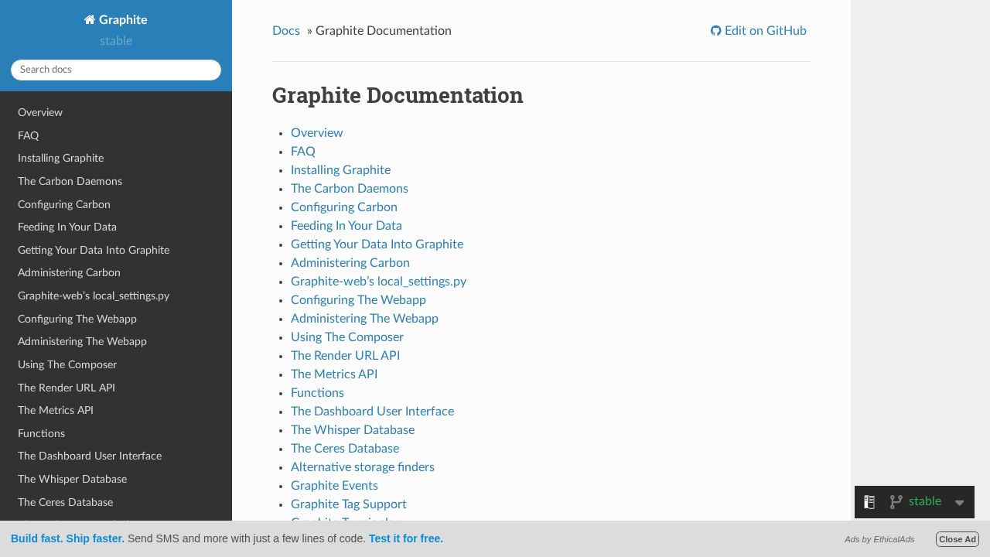Open the Ads by EthicalAds link
Screen dimensions: 990x557
(879, 539)
